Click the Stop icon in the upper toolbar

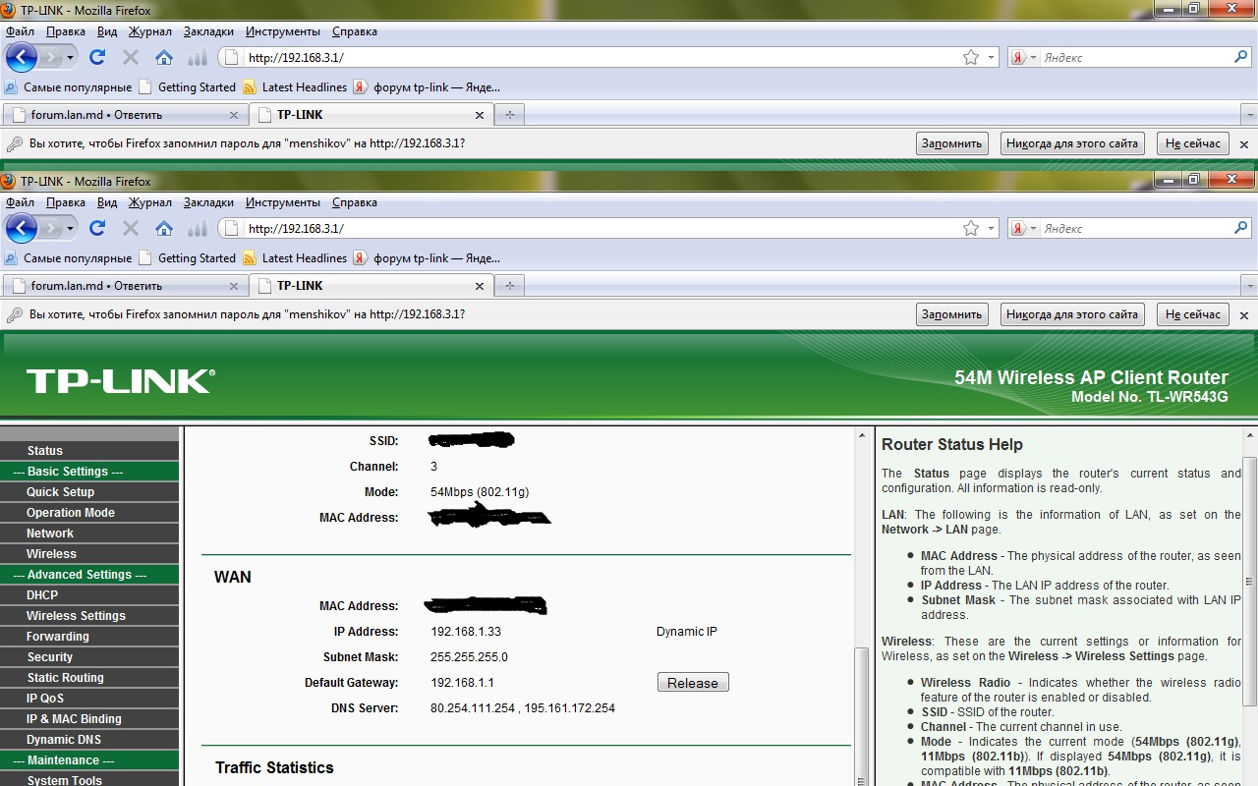(131, 57)
